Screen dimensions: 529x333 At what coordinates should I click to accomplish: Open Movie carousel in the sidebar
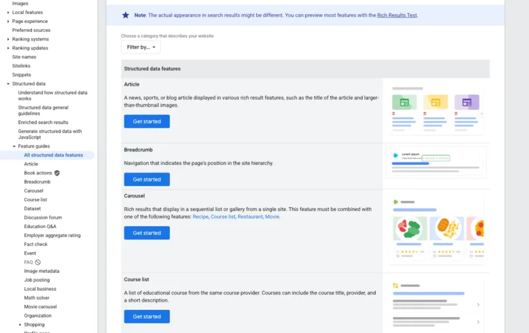pos(41,307)
